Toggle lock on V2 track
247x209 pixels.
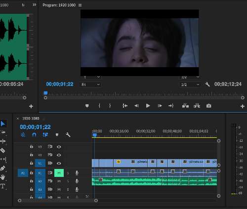coord(32,155)
